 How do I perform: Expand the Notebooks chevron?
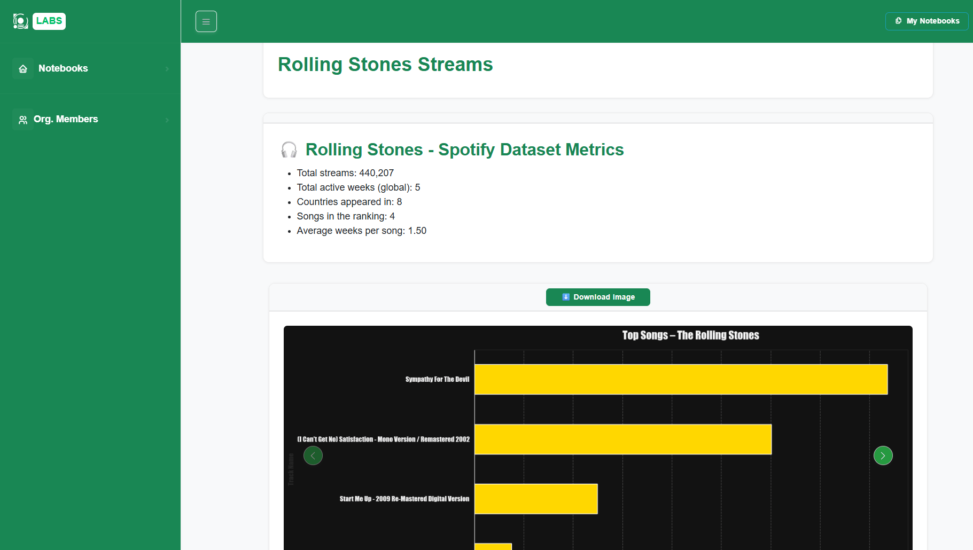(167, 69)
